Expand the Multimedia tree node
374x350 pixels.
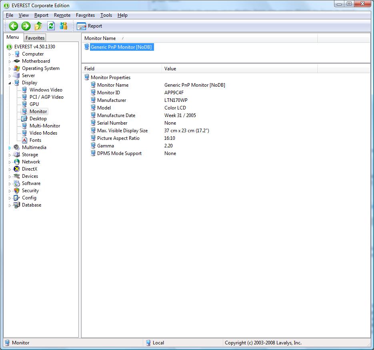(x=10, y=148)
